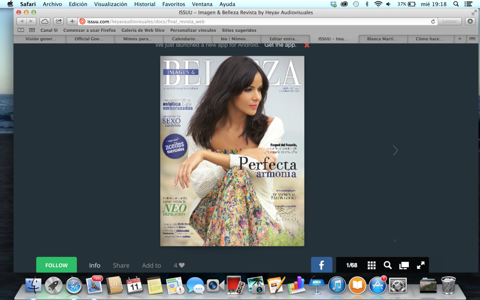This screenshot has width=480, height=300.
Task: Click the Follow button
Action: coord(56,265)
